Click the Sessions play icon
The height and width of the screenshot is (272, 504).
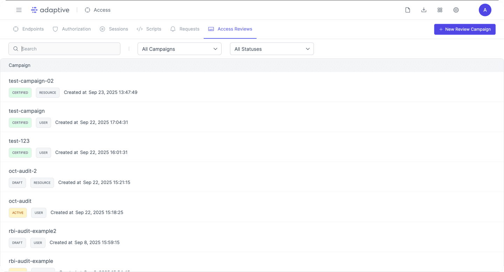(102, 29)
